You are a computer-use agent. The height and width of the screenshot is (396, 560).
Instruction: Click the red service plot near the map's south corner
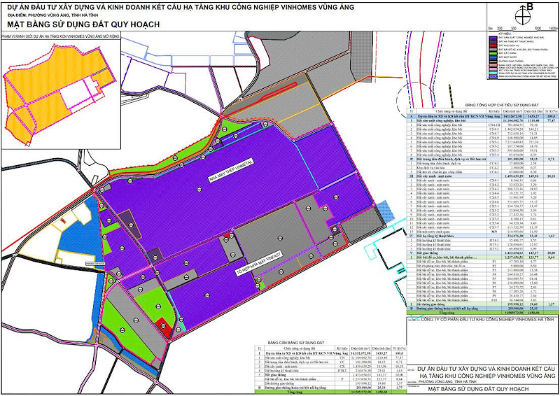(163, 327)
